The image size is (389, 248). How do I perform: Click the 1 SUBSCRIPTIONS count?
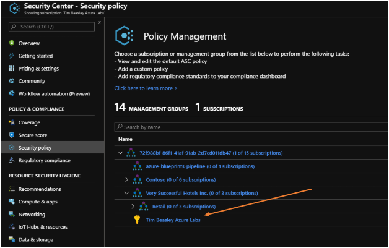pyautogui.click(x=219, y=107)
